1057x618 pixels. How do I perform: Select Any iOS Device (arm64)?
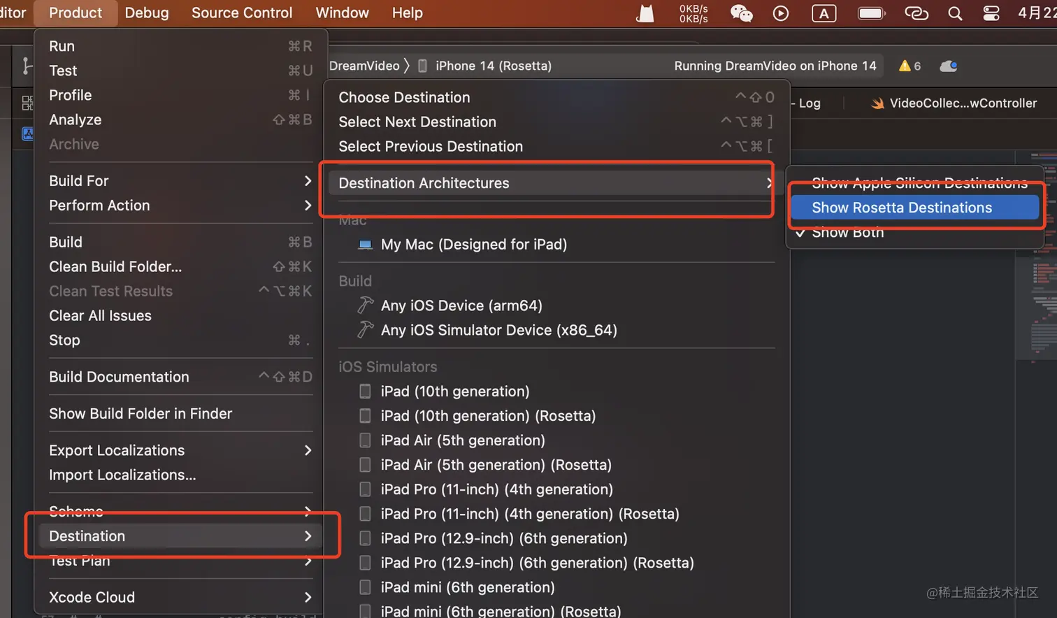click(x=556, y=306)
